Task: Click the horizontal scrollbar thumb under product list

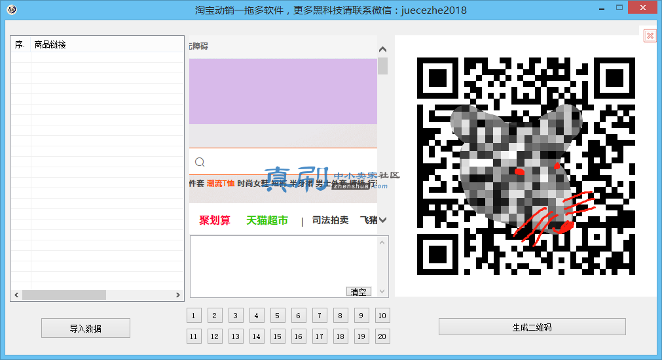Action: click(x=64, y=295)
